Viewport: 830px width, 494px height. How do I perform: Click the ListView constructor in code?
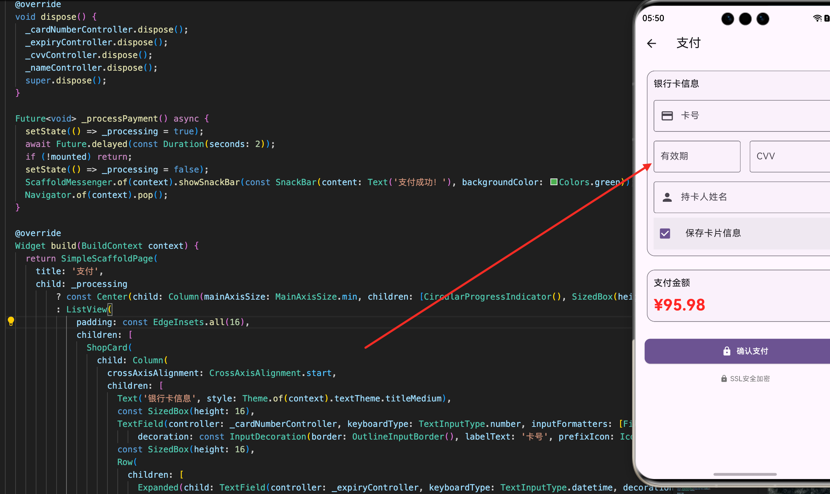(87, 310)
